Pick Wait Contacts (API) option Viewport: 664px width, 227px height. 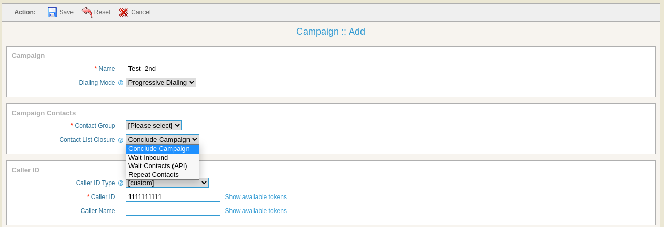pyautogui.click(x=163, y=166)
